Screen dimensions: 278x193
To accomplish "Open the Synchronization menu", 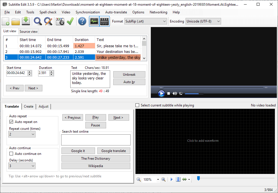I will coord(88,12).
